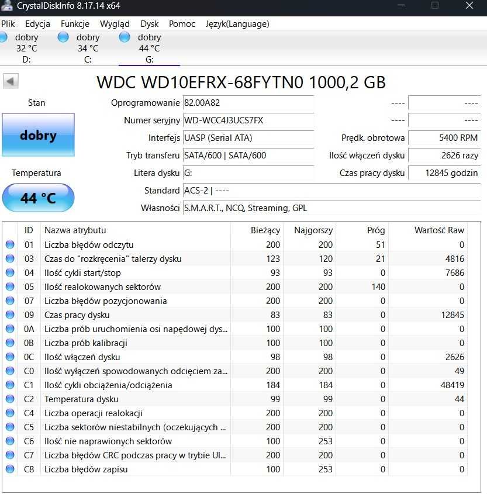Click status icon of attribute C4
This screenshot has height=494, width=487.
coord(10,413)
